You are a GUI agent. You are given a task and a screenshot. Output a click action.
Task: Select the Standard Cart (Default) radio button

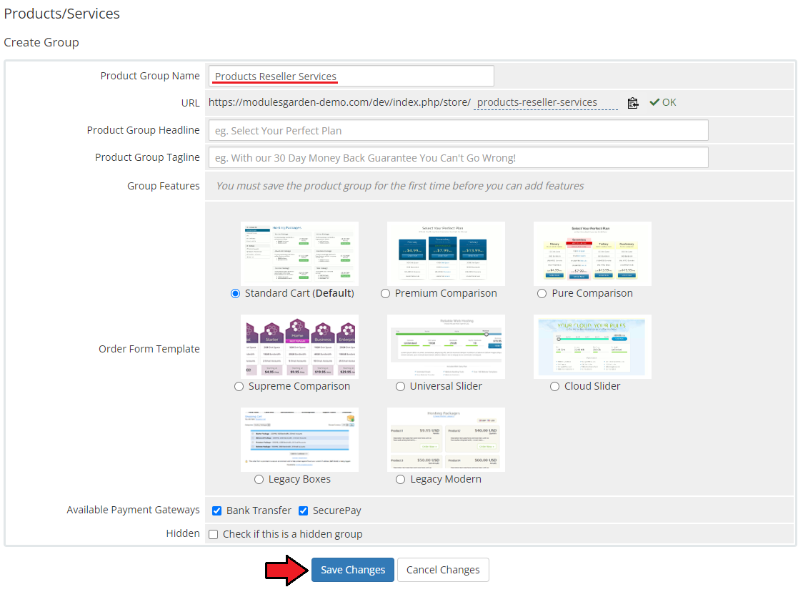235,294
